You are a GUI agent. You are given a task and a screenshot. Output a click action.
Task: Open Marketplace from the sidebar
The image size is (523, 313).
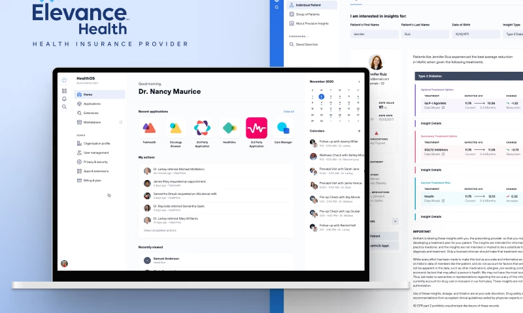(92, 122)
